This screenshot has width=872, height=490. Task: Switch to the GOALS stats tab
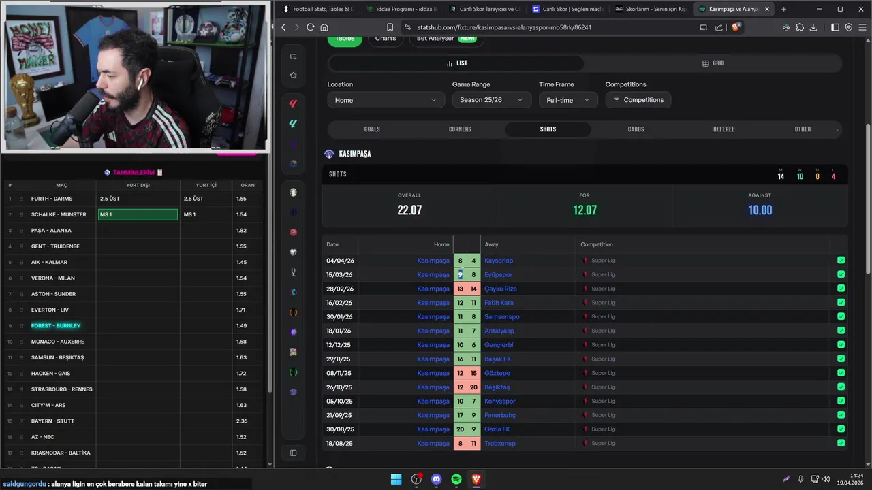[x=372, y=129]
